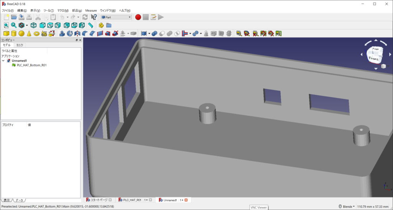Create a cone primitive solid
Viewport: 393px width, 210px height.
click(x=29, y=34)
